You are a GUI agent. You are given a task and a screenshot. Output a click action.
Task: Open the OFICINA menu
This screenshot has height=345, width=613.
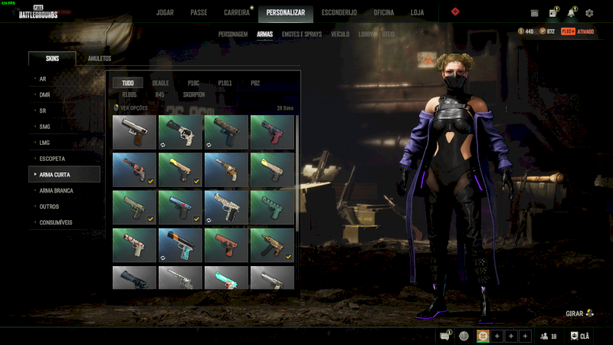pyautogui.click(x=384, y=12)
